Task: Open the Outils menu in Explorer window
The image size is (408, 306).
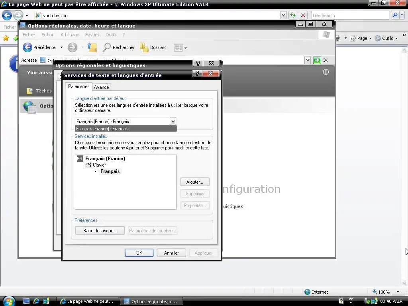Action: [x=111, y=35]
